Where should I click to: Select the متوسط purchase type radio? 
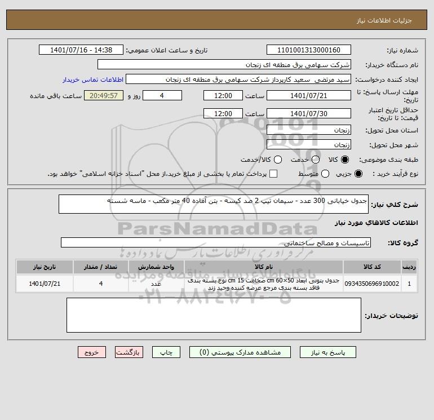point(325,174)
